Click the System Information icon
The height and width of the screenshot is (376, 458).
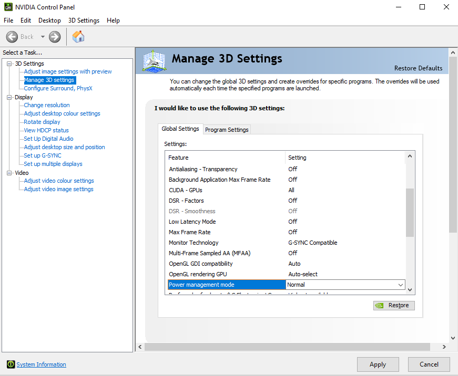pos(11,364)
